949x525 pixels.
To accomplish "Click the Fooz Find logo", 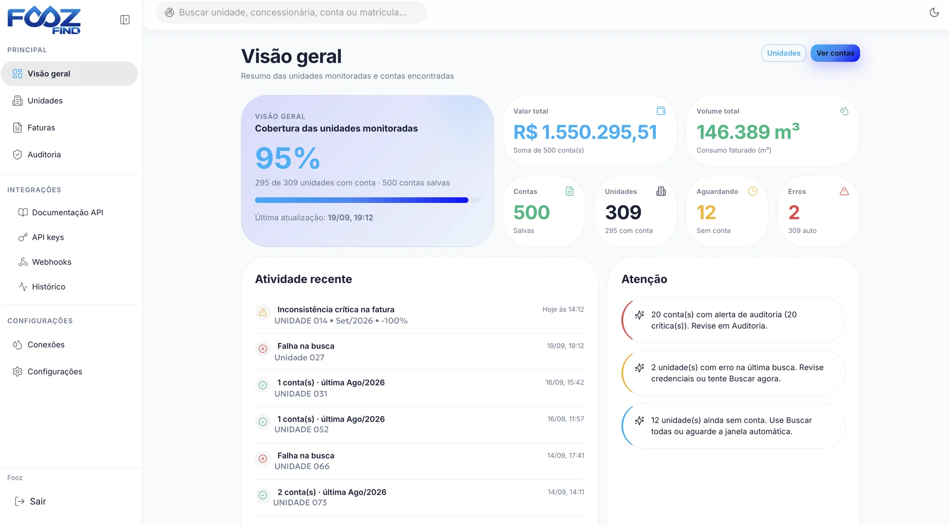I will 44,20.
